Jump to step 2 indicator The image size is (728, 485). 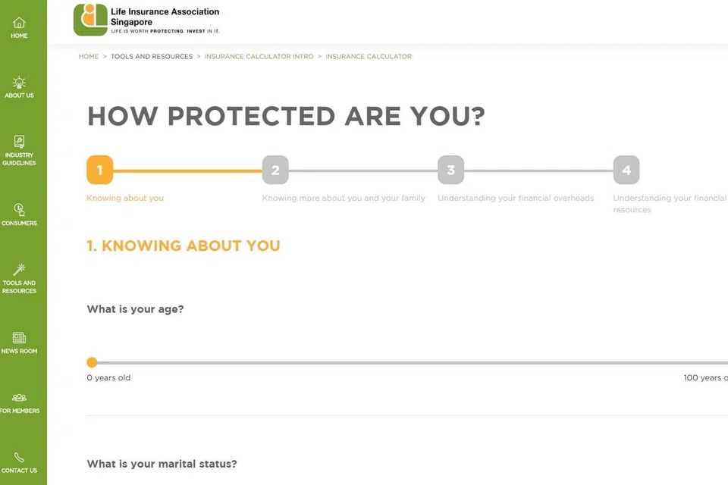(275, 171)
